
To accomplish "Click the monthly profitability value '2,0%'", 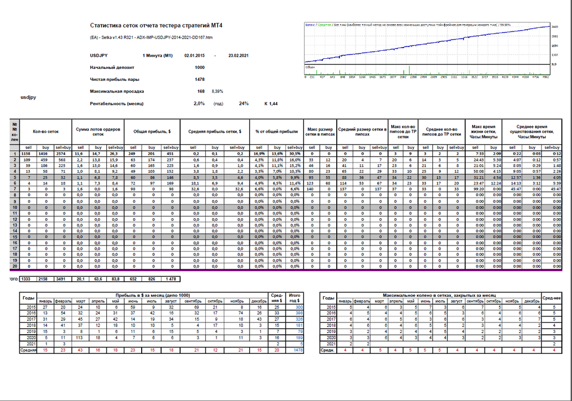I will [x=199, y=104].
